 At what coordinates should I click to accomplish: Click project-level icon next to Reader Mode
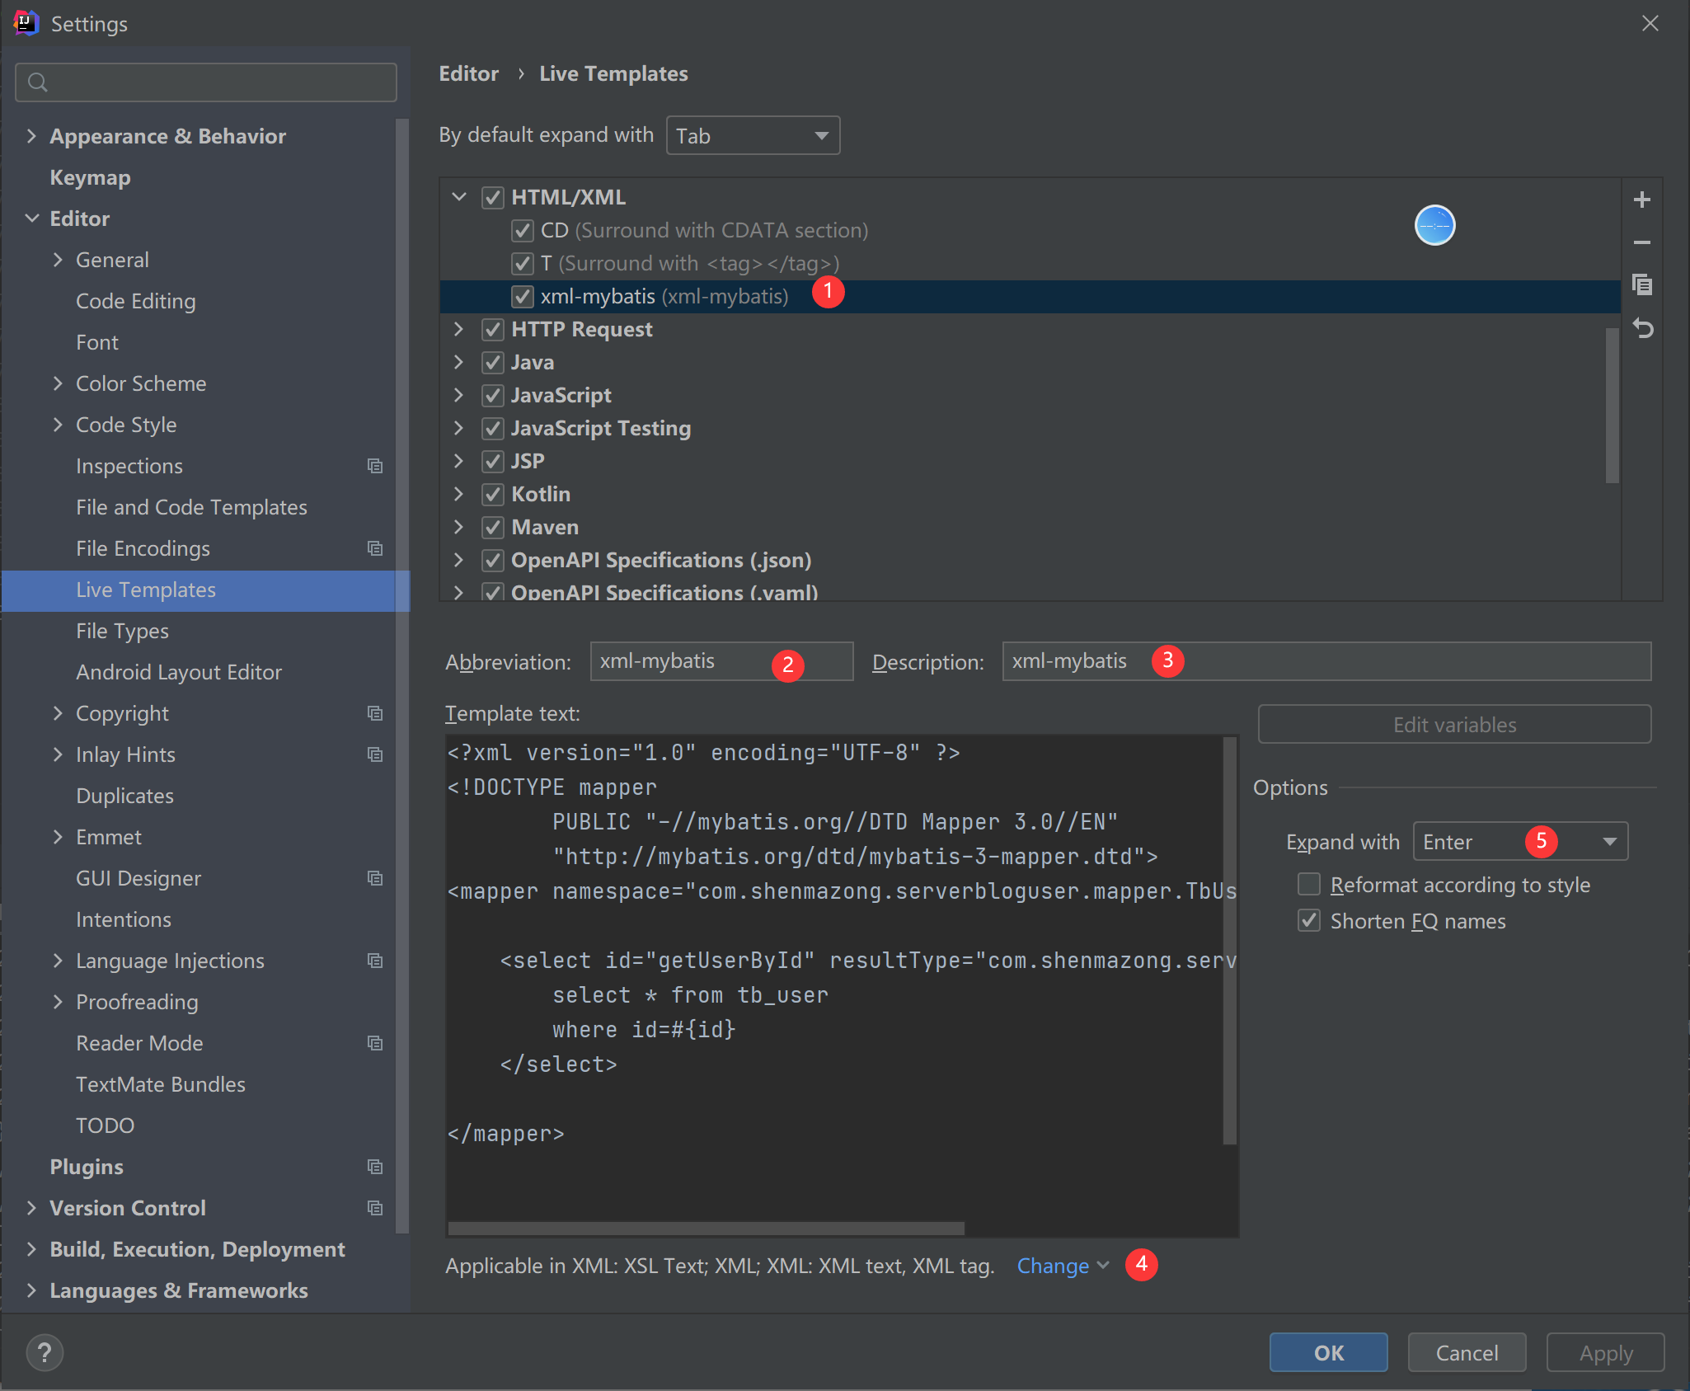click(375, 1043)
